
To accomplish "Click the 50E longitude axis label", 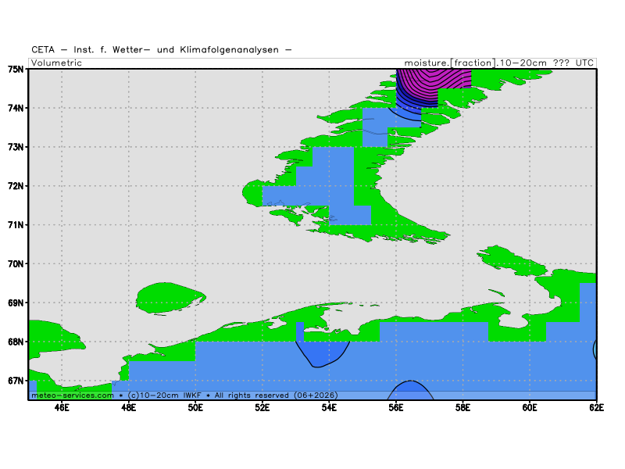I will point(195,407).
